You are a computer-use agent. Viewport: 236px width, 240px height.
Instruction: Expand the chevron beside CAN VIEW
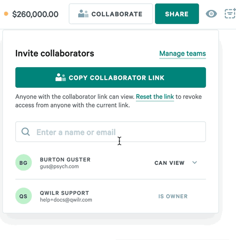click(195, 162)
